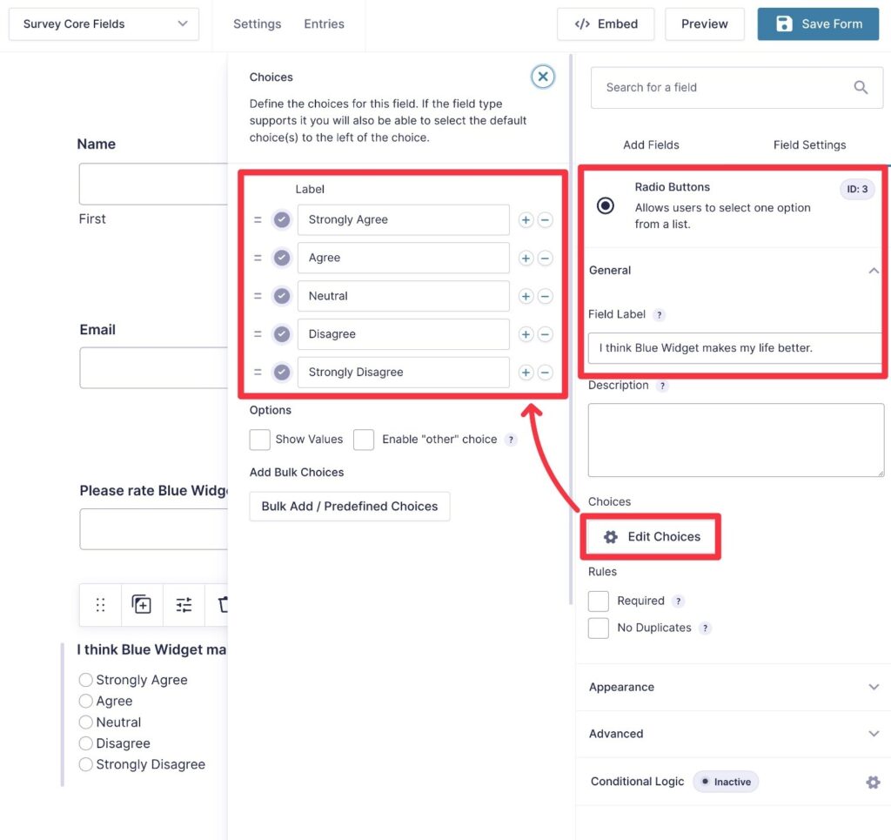Click the search magnifier in the field search bar
The image size is (891, 840).
pos(861,87)
